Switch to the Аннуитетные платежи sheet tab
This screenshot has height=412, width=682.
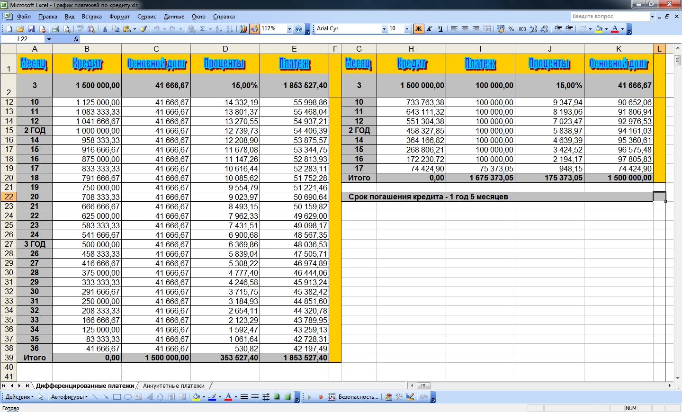pyautogui.click(x=174, y=386)
